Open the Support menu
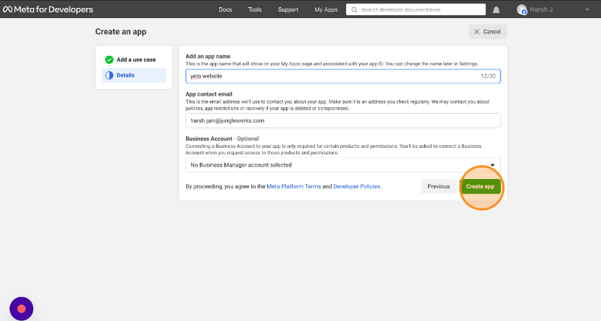Screen dimensions: 601x321 (288, 9)
